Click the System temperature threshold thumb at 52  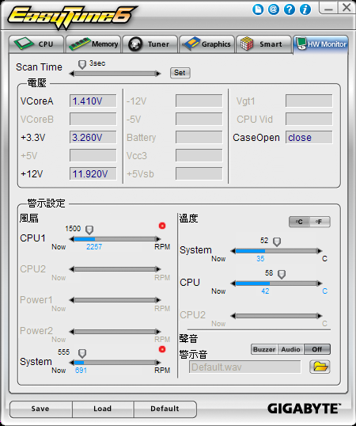click(277, 242)
